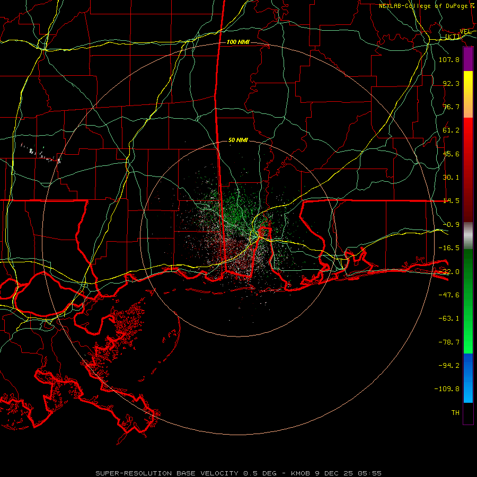Click the 50 NMI range ring label
Image resolution: width=477 pixels, height=477 pixels.
pos(238,140)
